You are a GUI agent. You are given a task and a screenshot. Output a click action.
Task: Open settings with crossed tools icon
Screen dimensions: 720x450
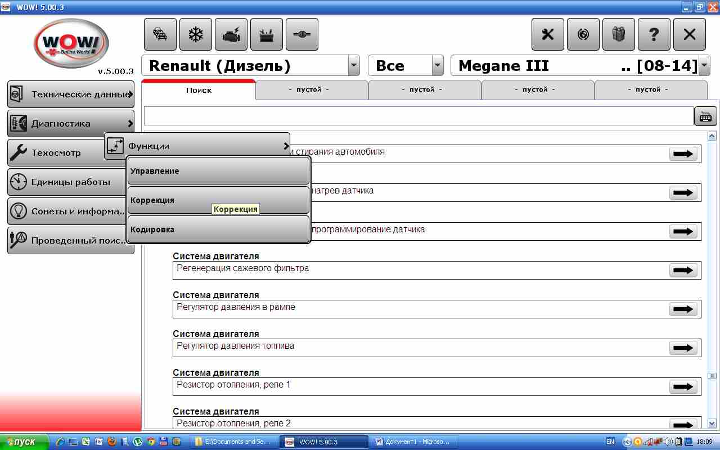(548, 35)
